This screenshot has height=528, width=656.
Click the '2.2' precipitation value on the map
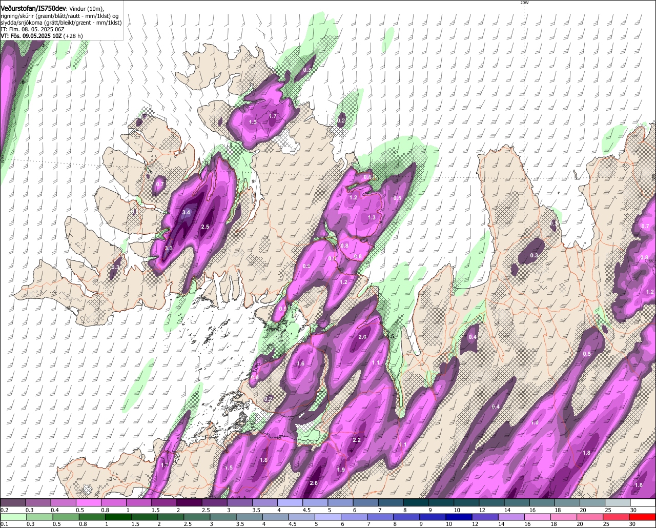[x=357, y=440]
